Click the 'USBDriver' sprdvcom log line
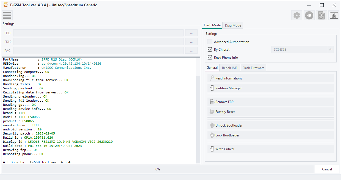The width and height of the screenshot is (341, 180). [x=52, y=64]
